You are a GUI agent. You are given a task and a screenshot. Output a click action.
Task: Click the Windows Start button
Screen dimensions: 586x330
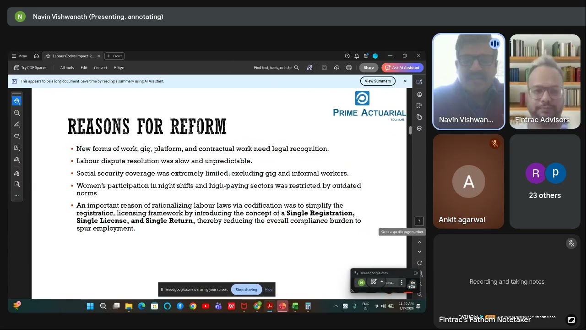[90, 306]
